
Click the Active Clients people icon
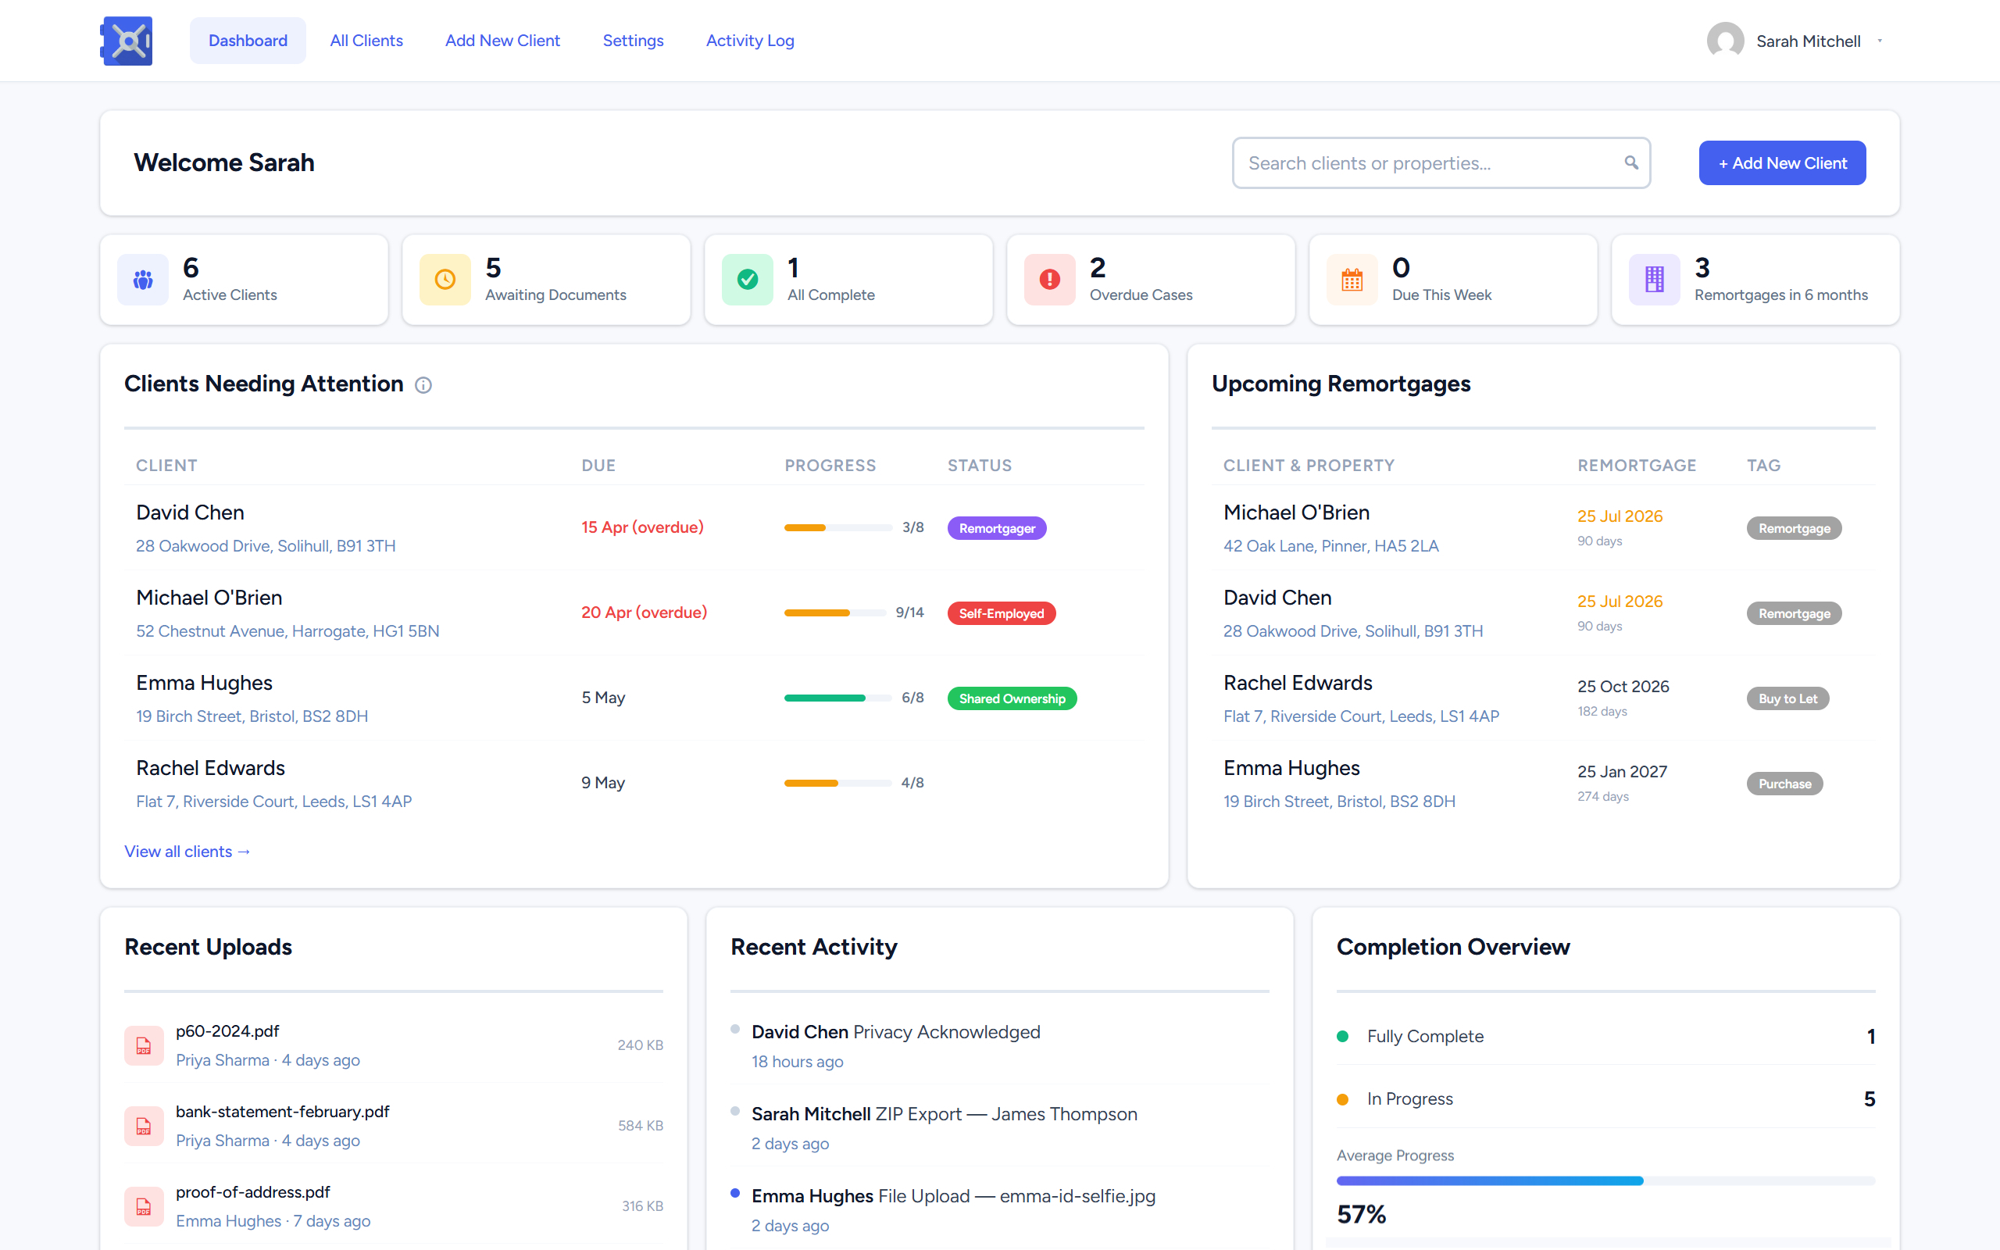(143, 280)
